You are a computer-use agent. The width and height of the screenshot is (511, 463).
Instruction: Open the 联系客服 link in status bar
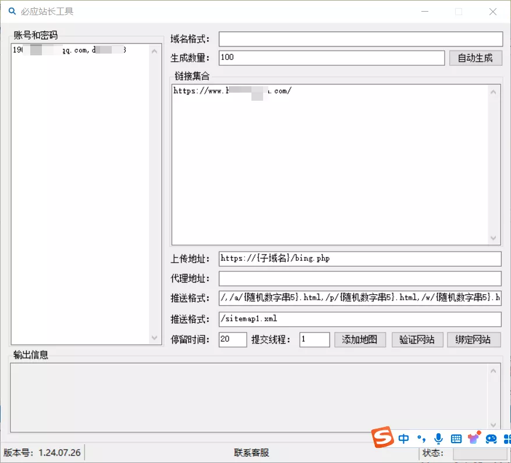click(251, 453)
